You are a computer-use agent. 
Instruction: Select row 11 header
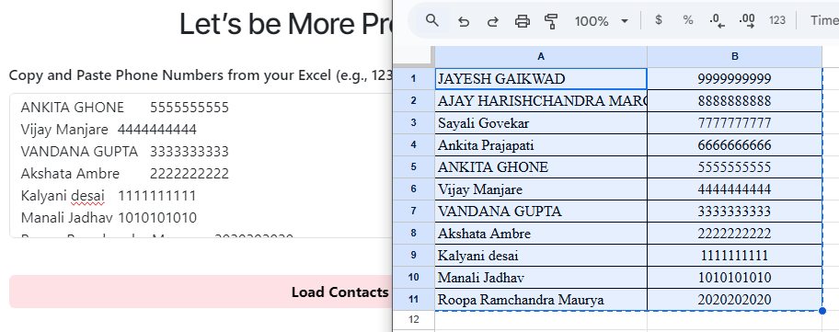coord(413,300)
